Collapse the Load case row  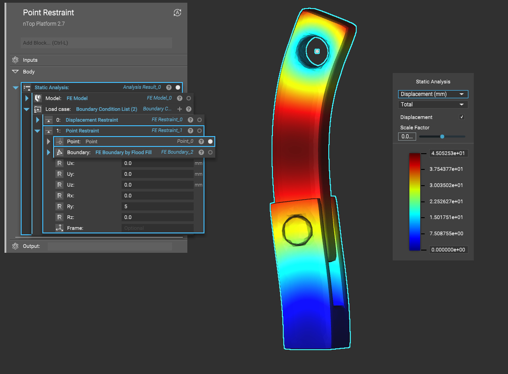click(x=27, y=109)
